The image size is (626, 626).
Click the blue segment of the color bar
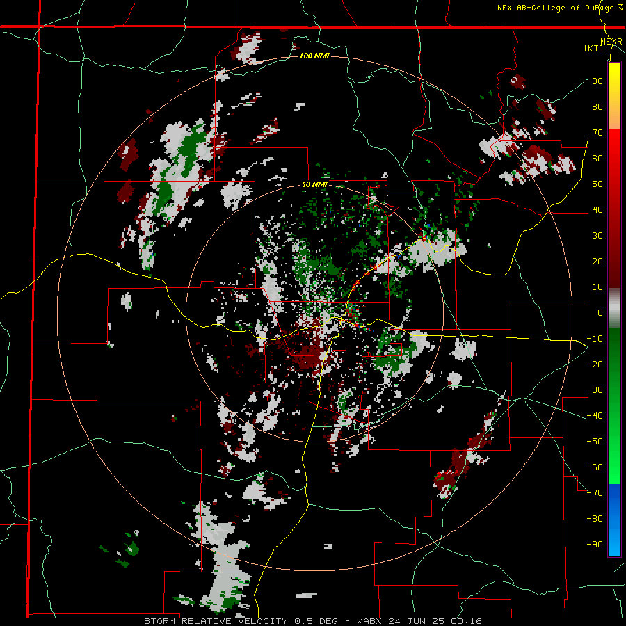(614, 520)
